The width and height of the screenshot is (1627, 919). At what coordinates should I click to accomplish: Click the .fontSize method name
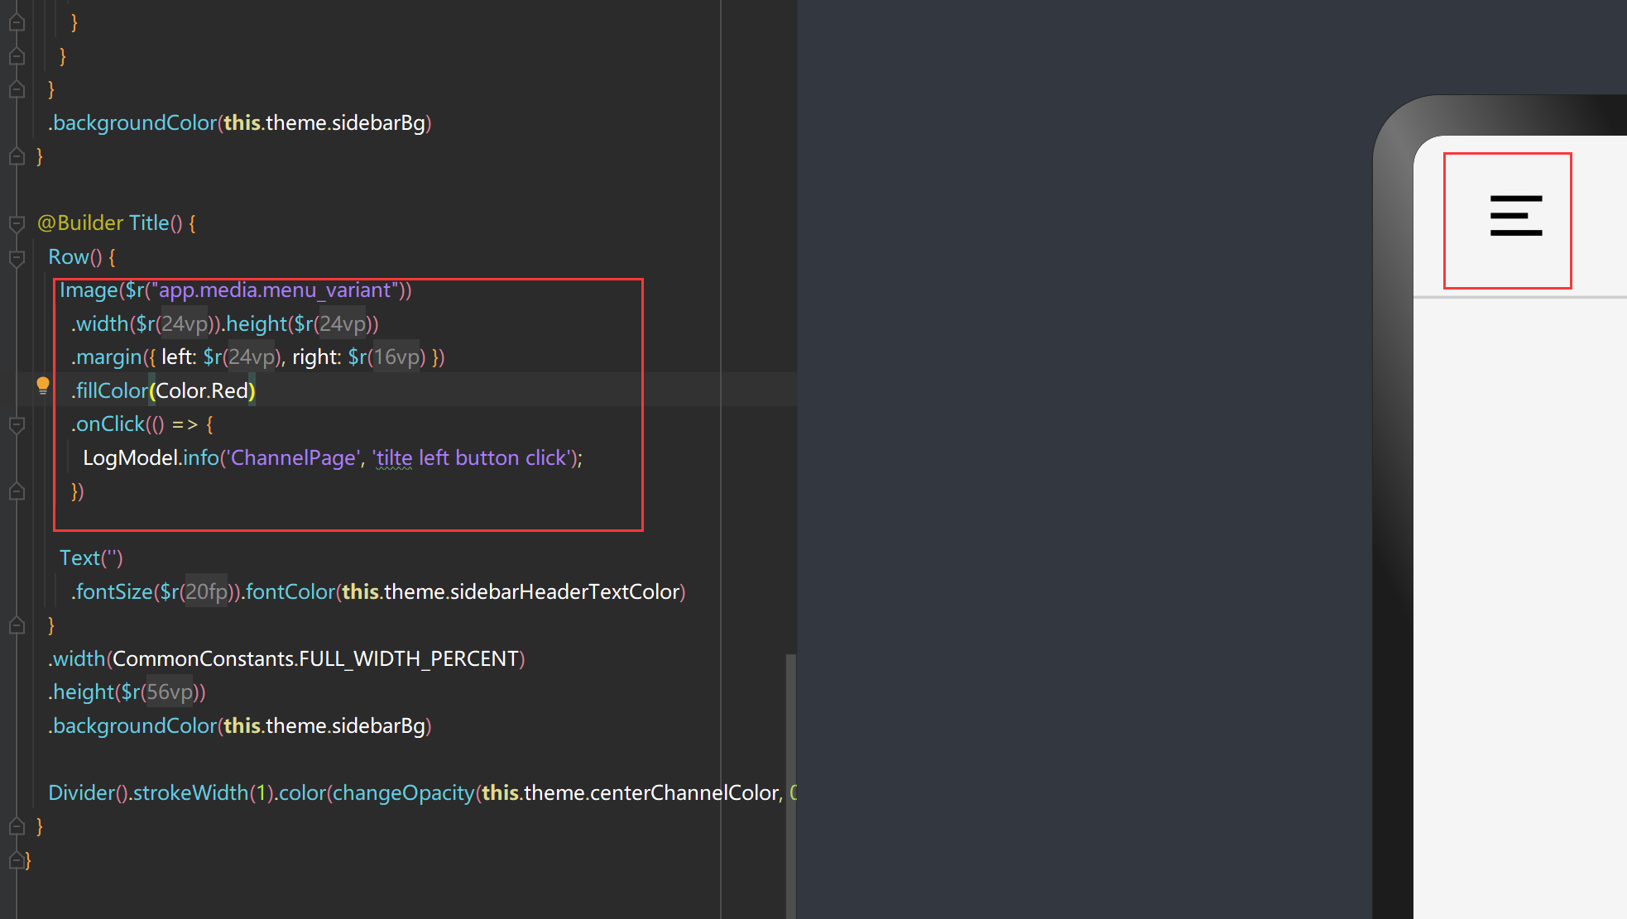(113, 592)
